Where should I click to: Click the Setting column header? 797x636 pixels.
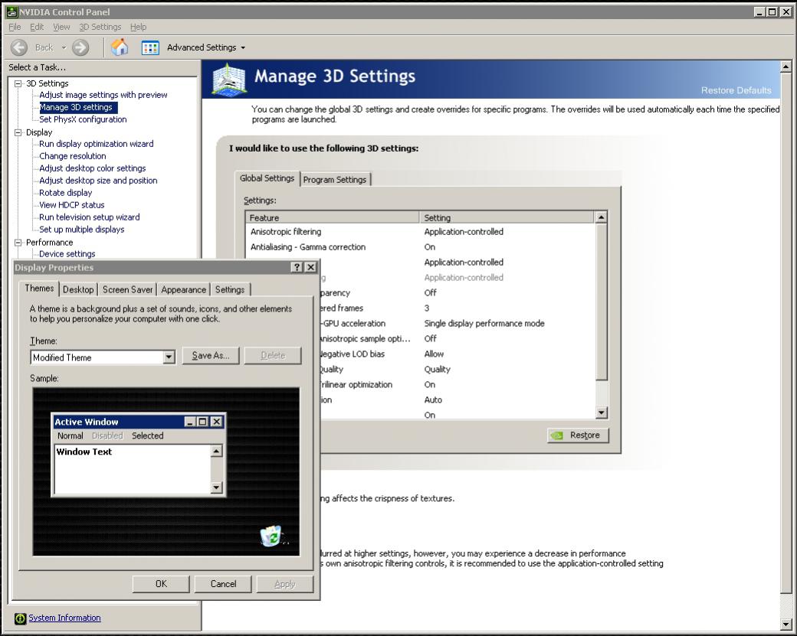[x=507, y=218]
